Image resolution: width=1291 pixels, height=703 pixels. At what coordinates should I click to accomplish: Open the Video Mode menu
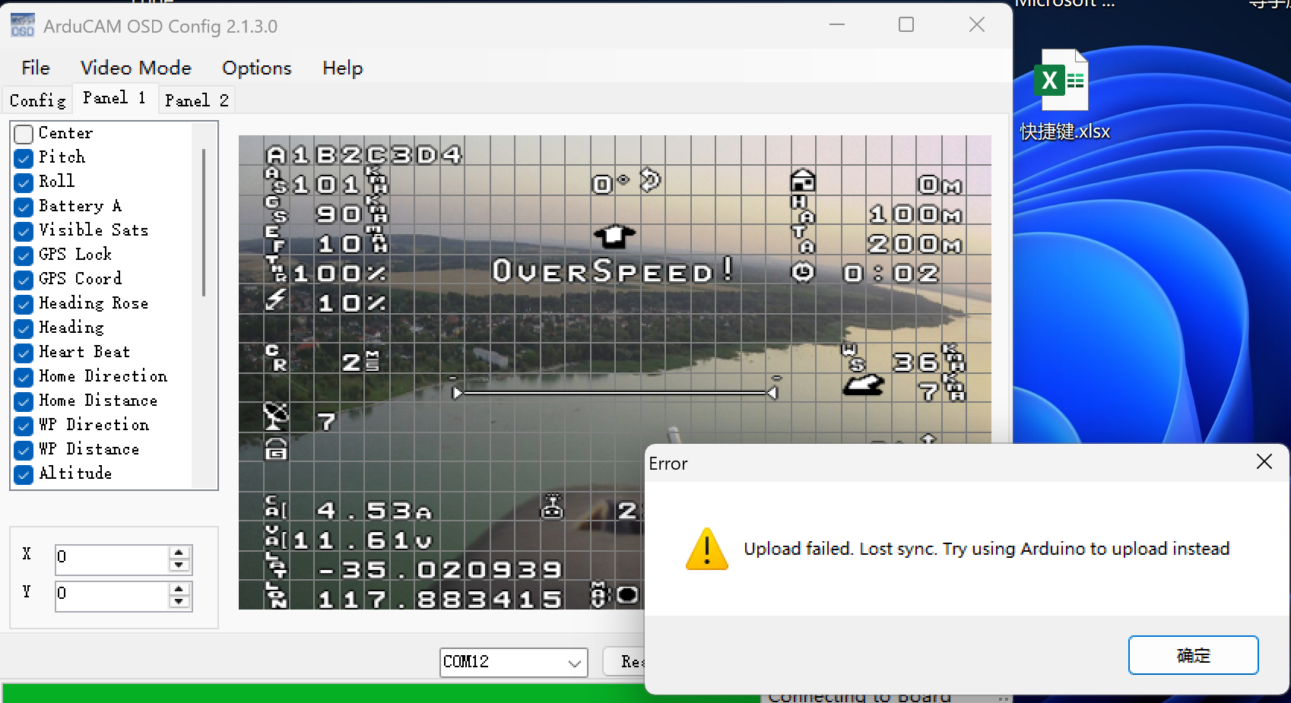[136, 68]
